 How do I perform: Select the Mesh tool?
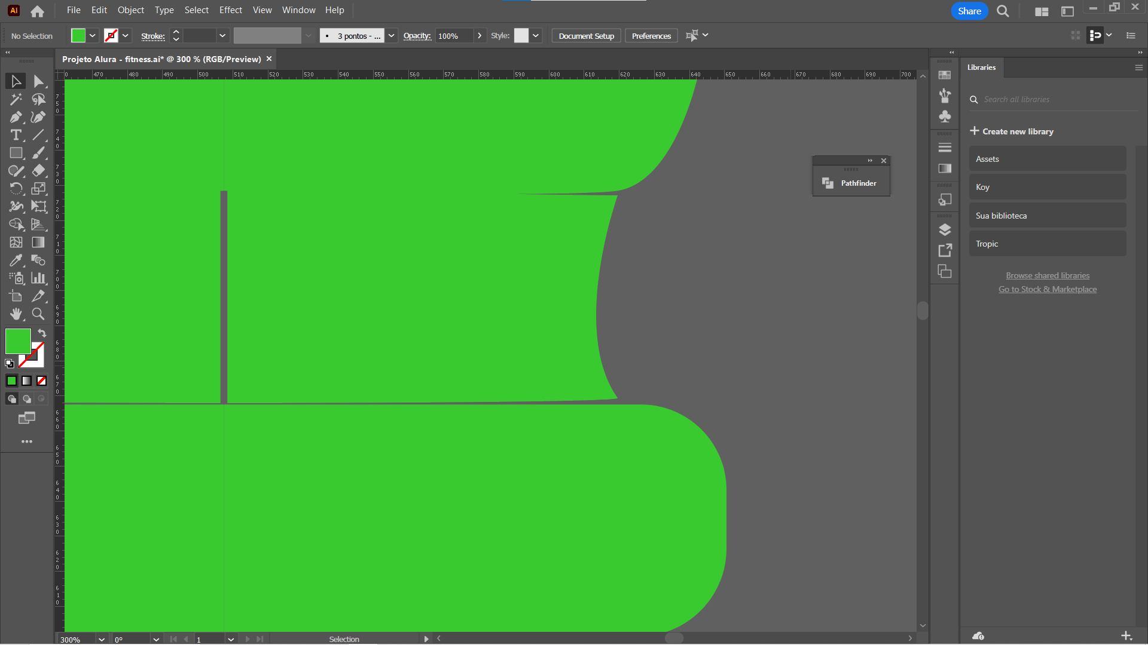pos(16,242)
